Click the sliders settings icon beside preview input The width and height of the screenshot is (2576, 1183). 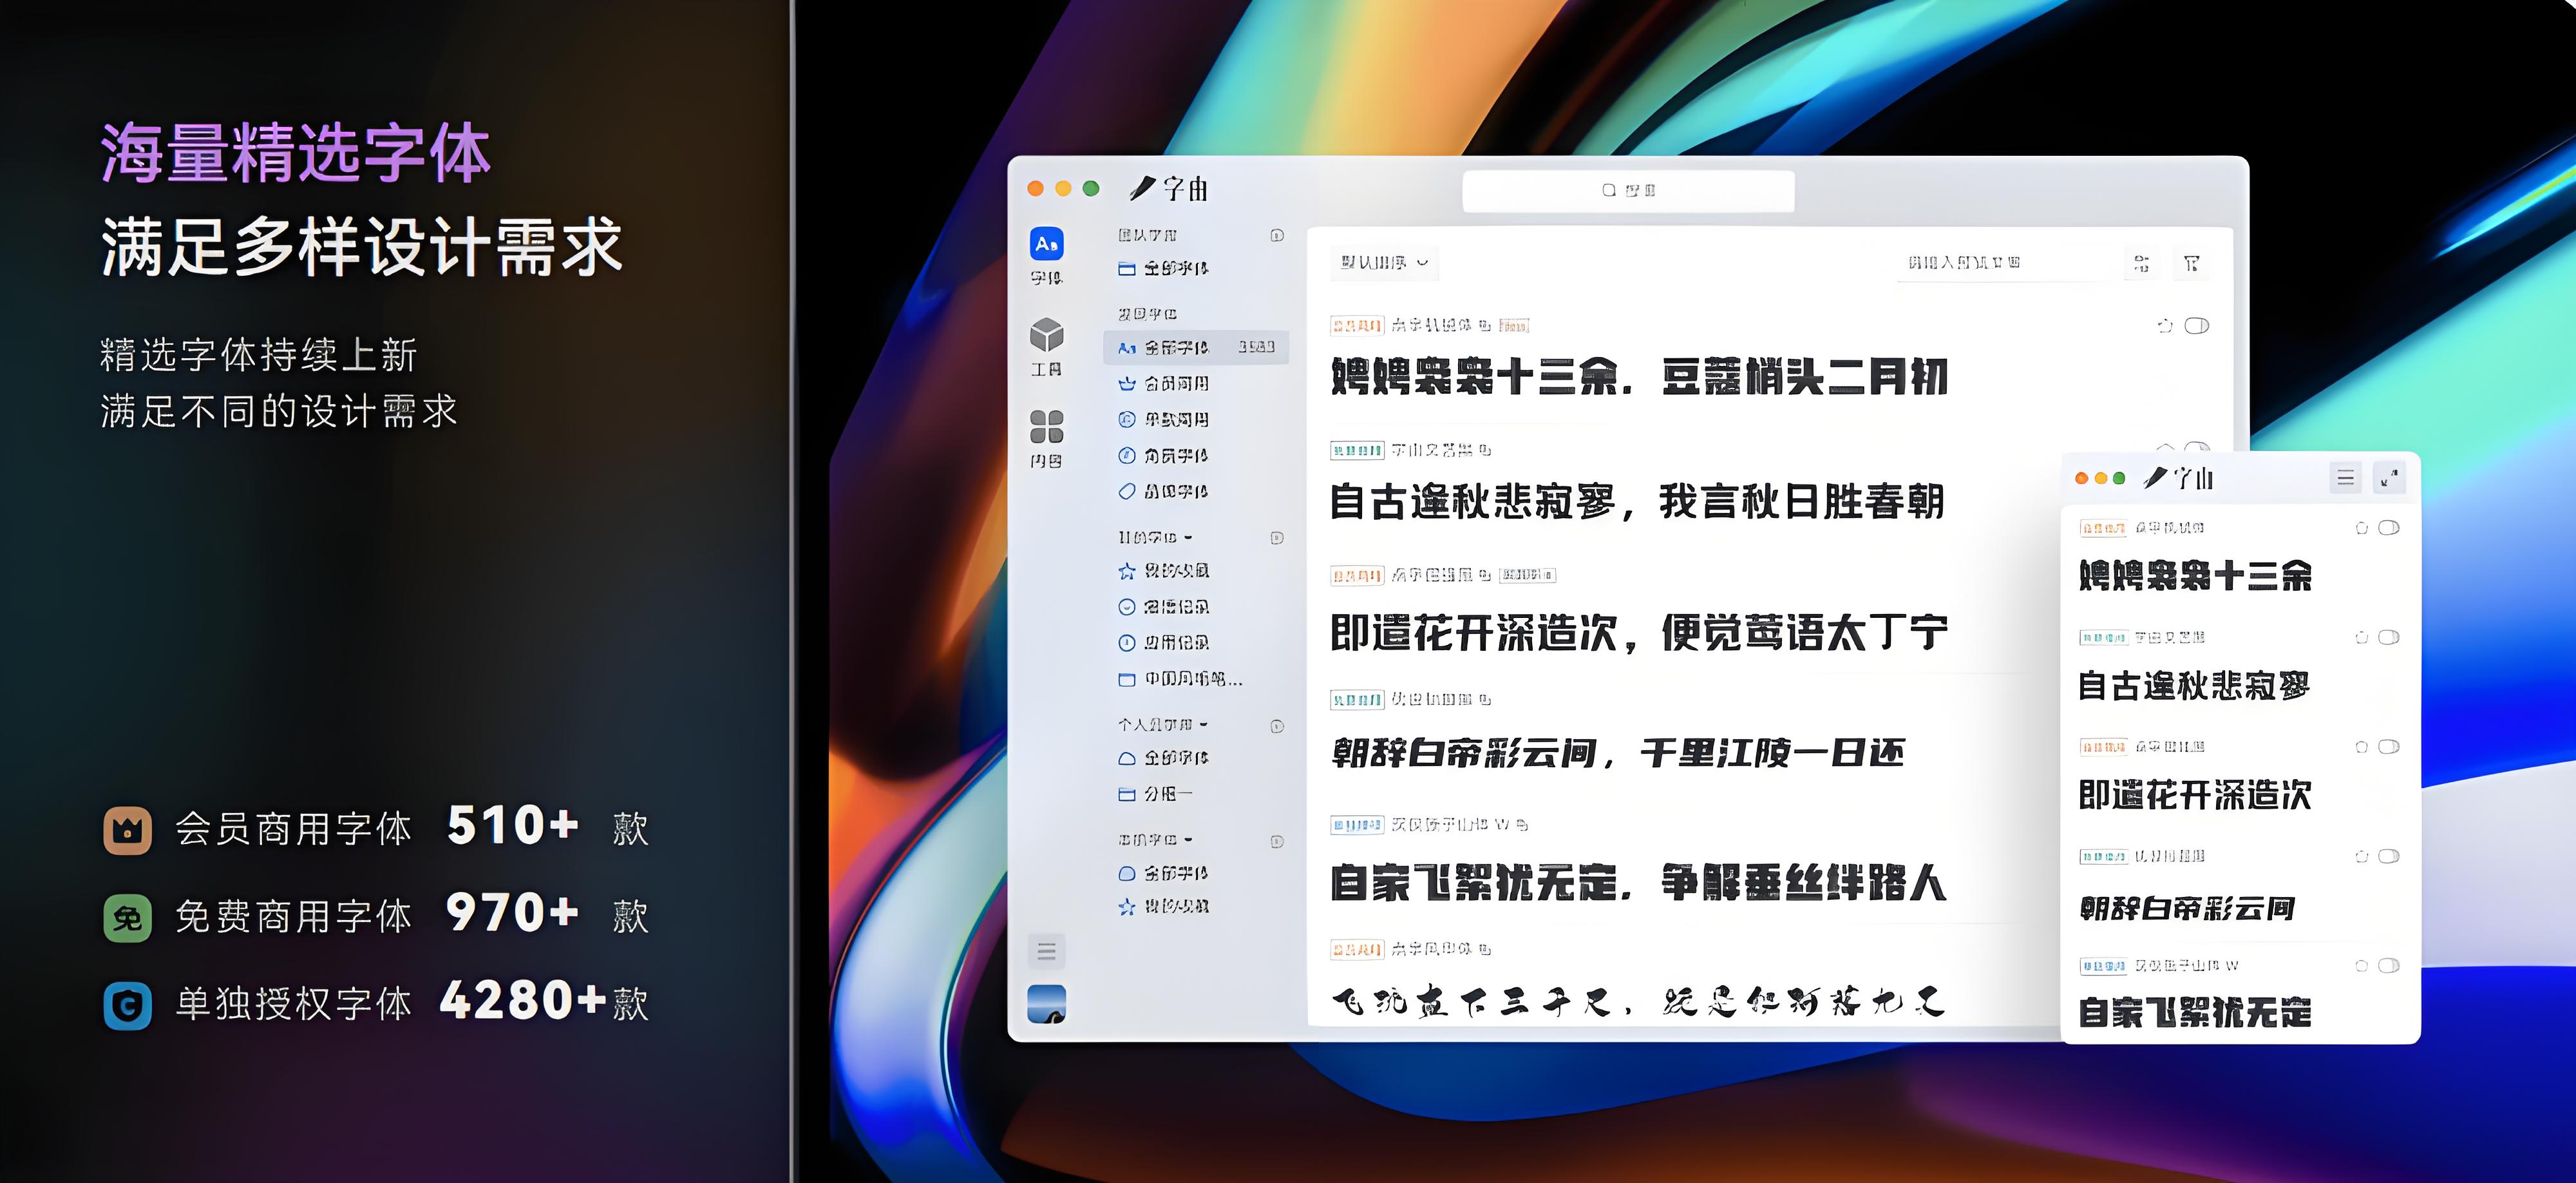[2141, 264]
